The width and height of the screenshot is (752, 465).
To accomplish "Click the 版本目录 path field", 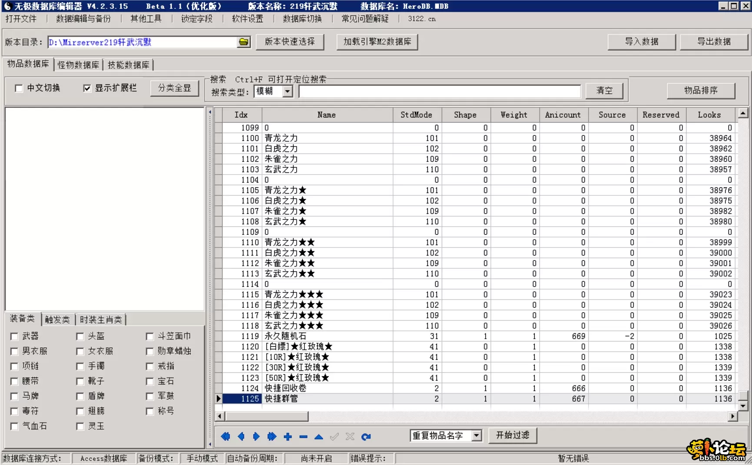I will [x=142, y=42].
